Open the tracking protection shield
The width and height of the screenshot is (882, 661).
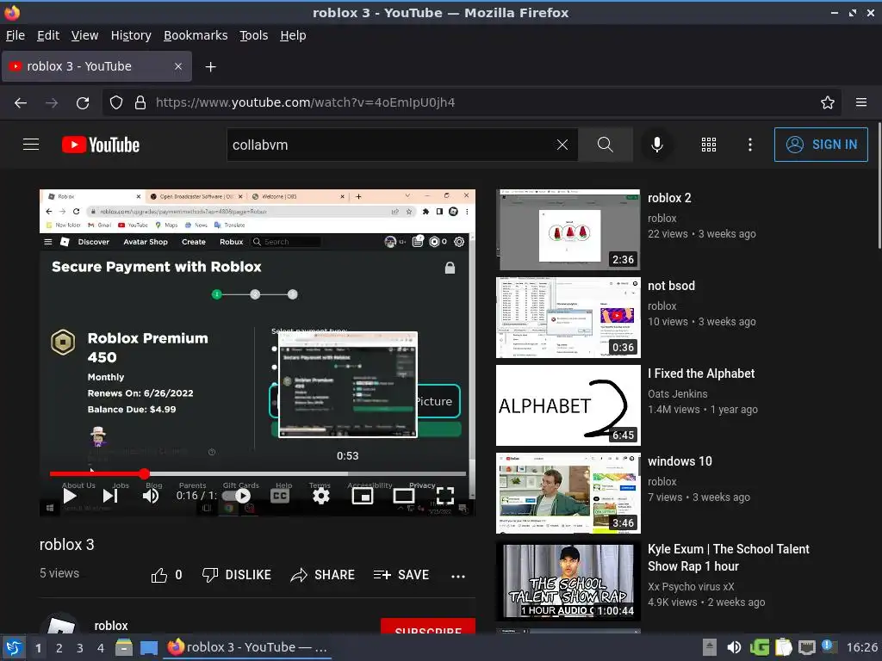[116, 102]
